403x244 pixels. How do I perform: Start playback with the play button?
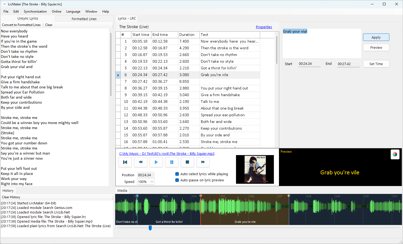tap(156, 162)
